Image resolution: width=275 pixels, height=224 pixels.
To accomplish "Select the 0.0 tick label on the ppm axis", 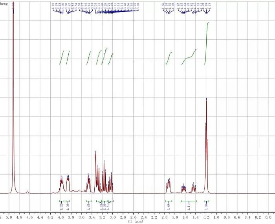I will (x=268, y=217).
